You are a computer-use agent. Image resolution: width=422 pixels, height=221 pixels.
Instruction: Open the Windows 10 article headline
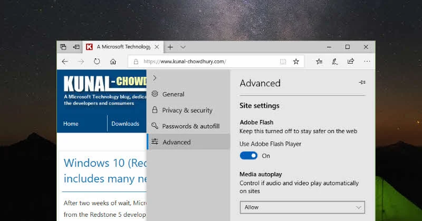coord(105,171)
